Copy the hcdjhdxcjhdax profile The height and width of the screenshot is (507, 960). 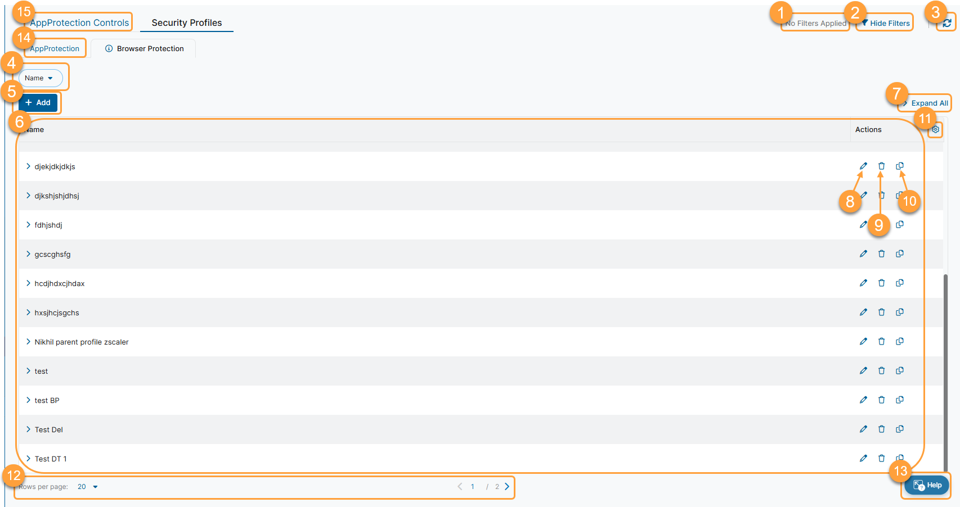tap(900, 283)
